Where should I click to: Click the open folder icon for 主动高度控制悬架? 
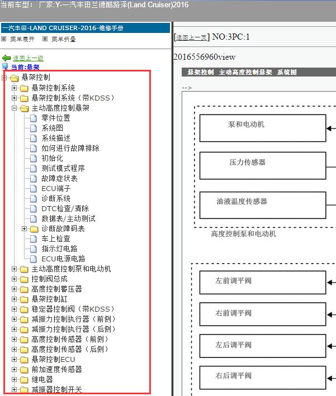(24, 108)
